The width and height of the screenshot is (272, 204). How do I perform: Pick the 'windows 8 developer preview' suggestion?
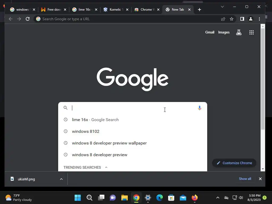133,155
